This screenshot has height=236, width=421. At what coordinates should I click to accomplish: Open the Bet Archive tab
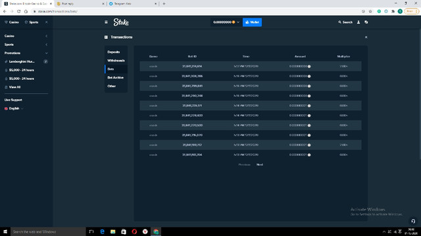116,77
